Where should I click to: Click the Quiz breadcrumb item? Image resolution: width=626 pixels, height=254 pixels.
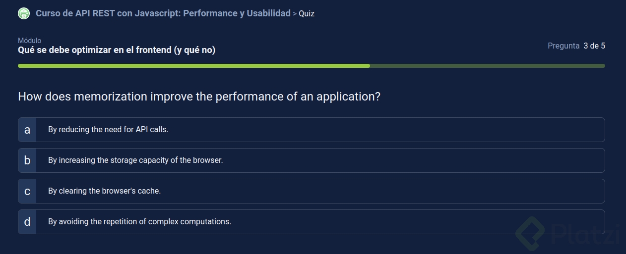point(307,14)
